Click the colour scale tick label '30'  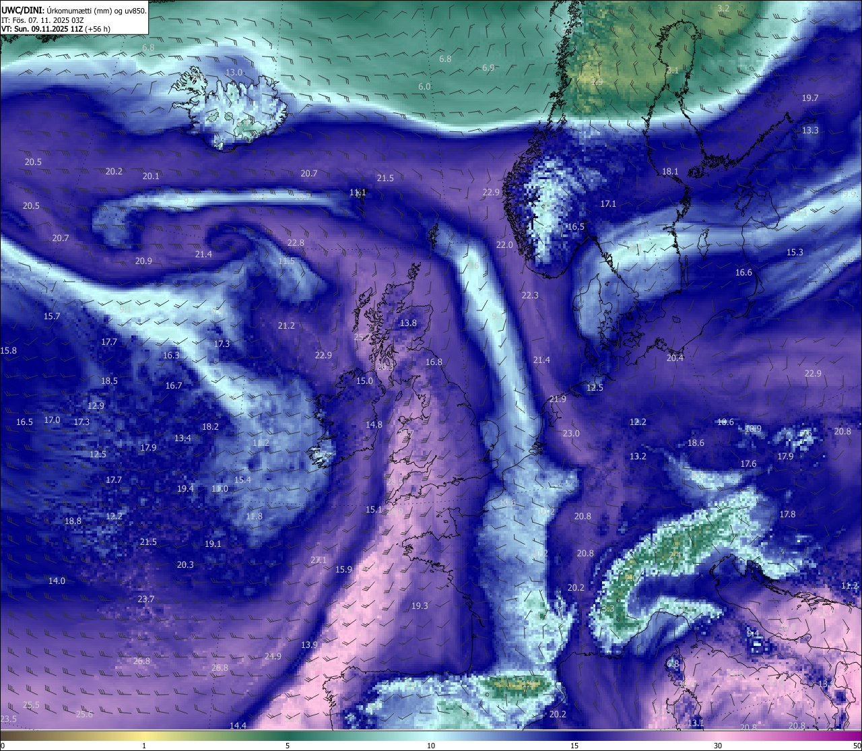[x=718, y=746]
